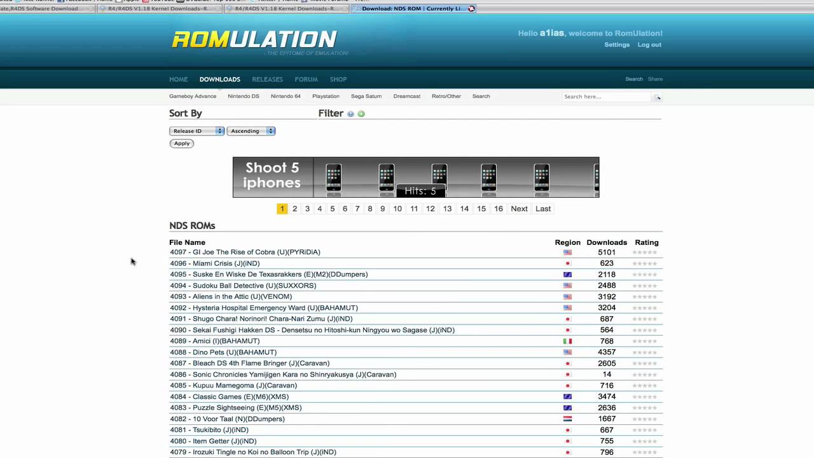Viewport: 814px width, 458px height.
Task: Click the Last page link
Action: [543, 209]
